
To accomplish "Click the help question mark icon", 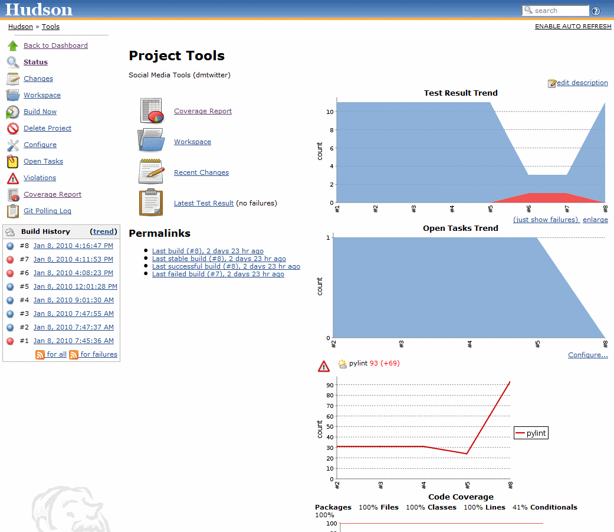I will (596, 11).
